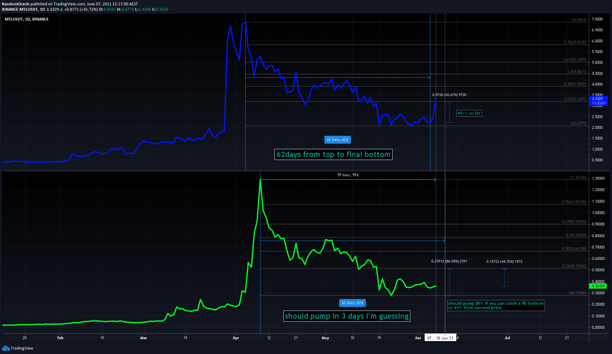This screenshot has height=354, width=612.
Task: Click the 1(1.28748) Fibonacci level label
Action: (x=578, y=177)
